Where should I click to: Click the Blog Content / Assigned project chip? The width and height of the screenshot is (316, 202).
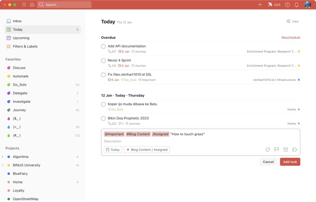point(147,150)
